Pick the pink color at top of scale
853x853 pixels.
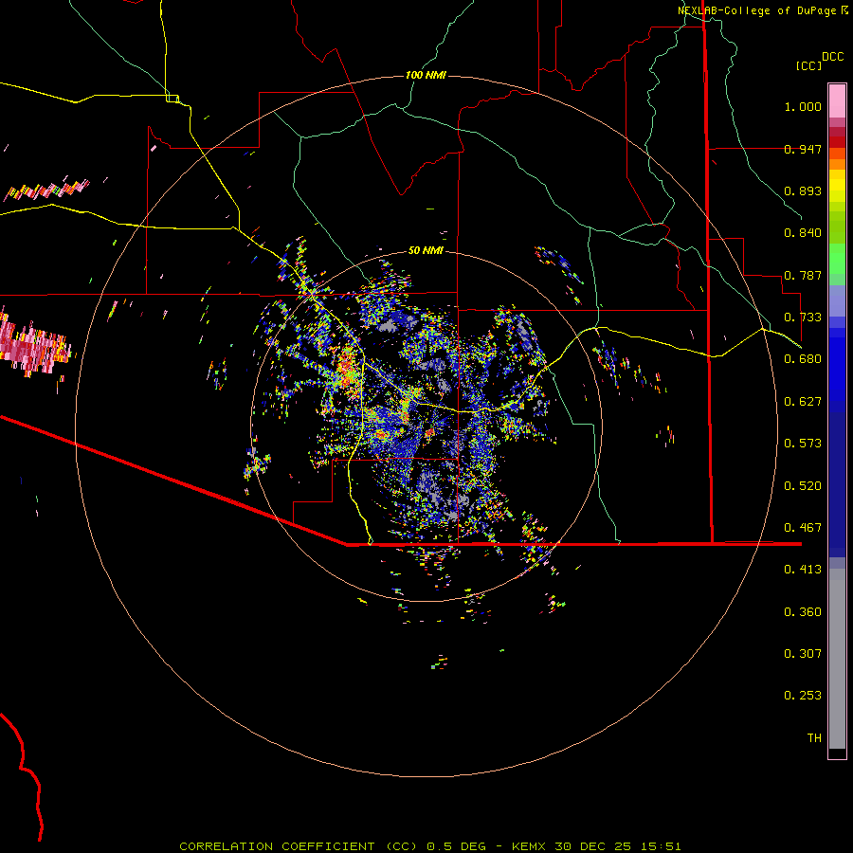pos(837,100)
